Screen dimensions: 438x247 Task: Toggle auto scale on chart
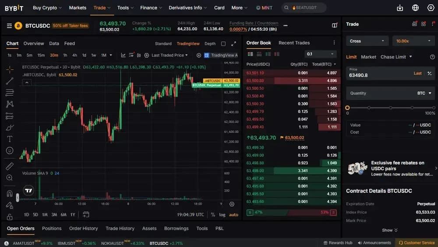click(233, 215)
